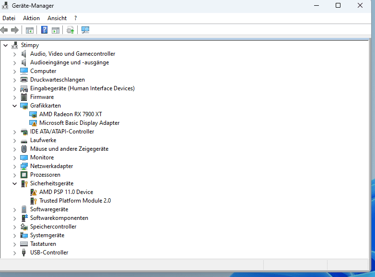The height and width of the screenshot is (277, 375).
Task: Click the Speichercontroller category icon
Action: point(24,227)
